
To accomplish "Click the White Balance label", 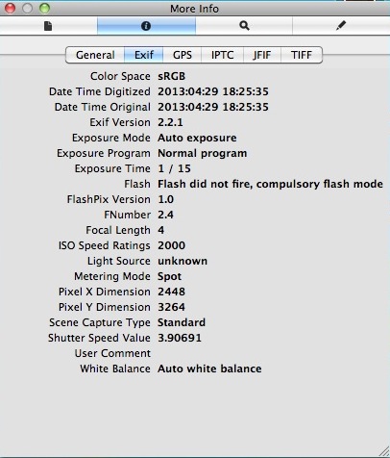I will click(x=115, y=369).
